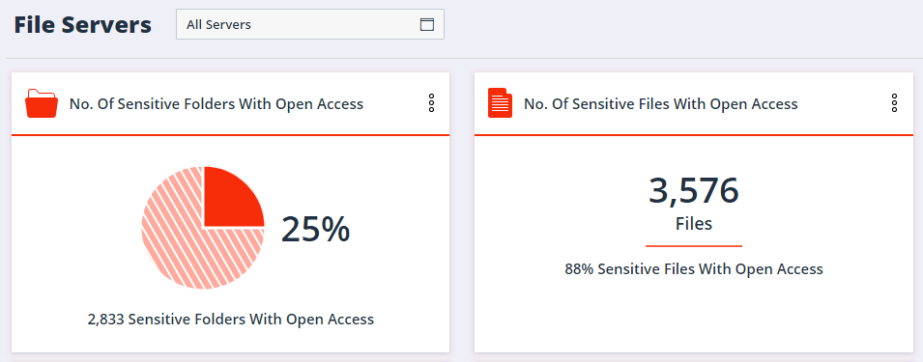The image size is (923, 362).
Task: Click the red folder icon
Action: [x=42, y=103]
